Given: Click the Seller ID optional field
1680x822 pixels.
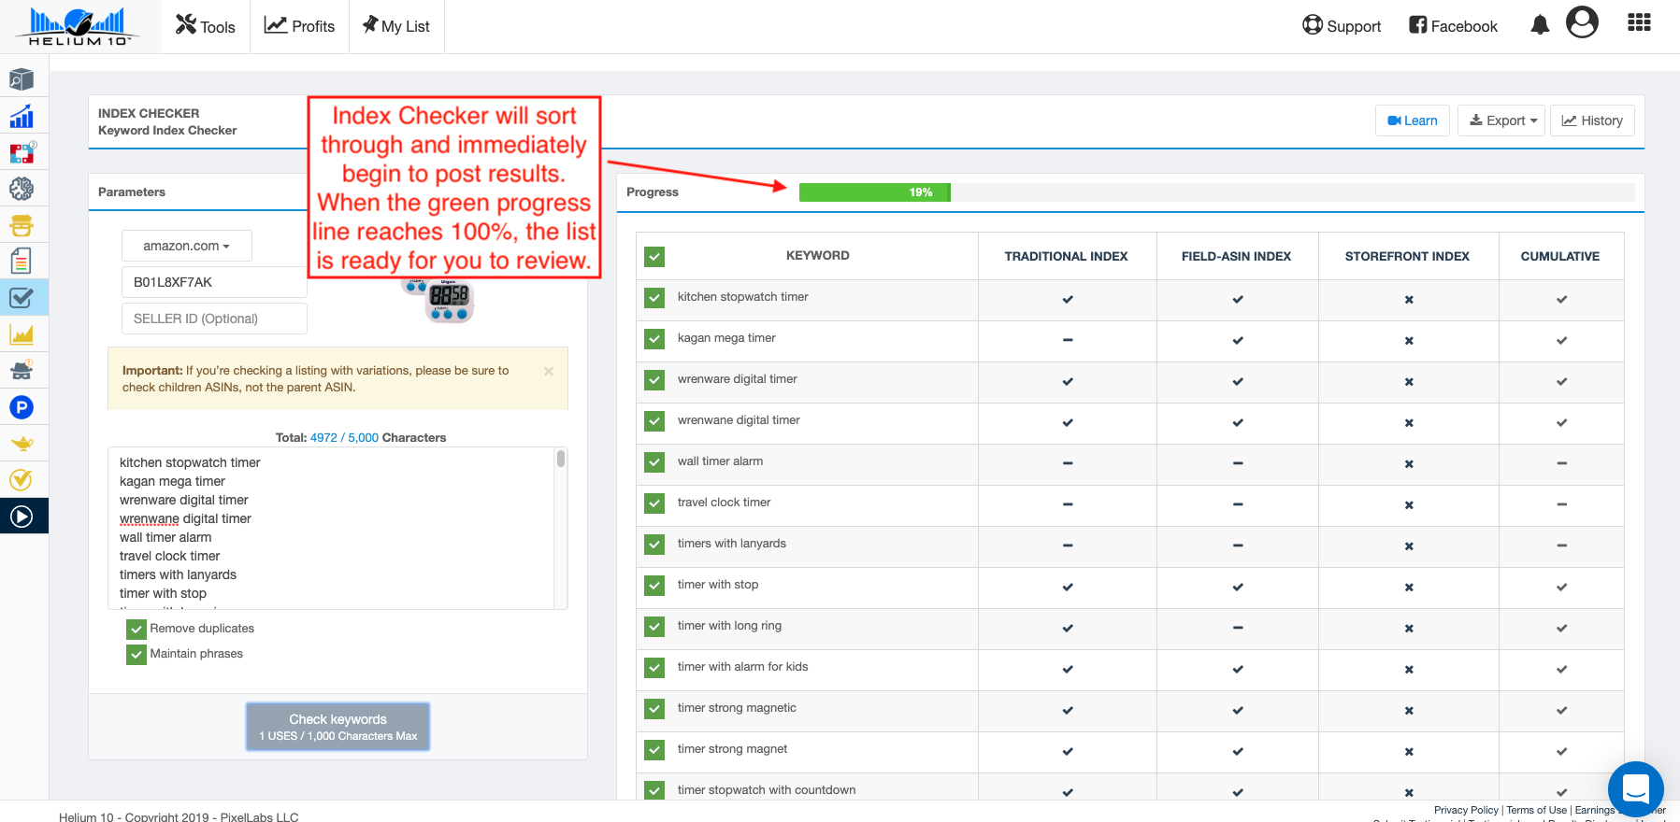Looking at the screenshot, I should click(x=214, y=319).
